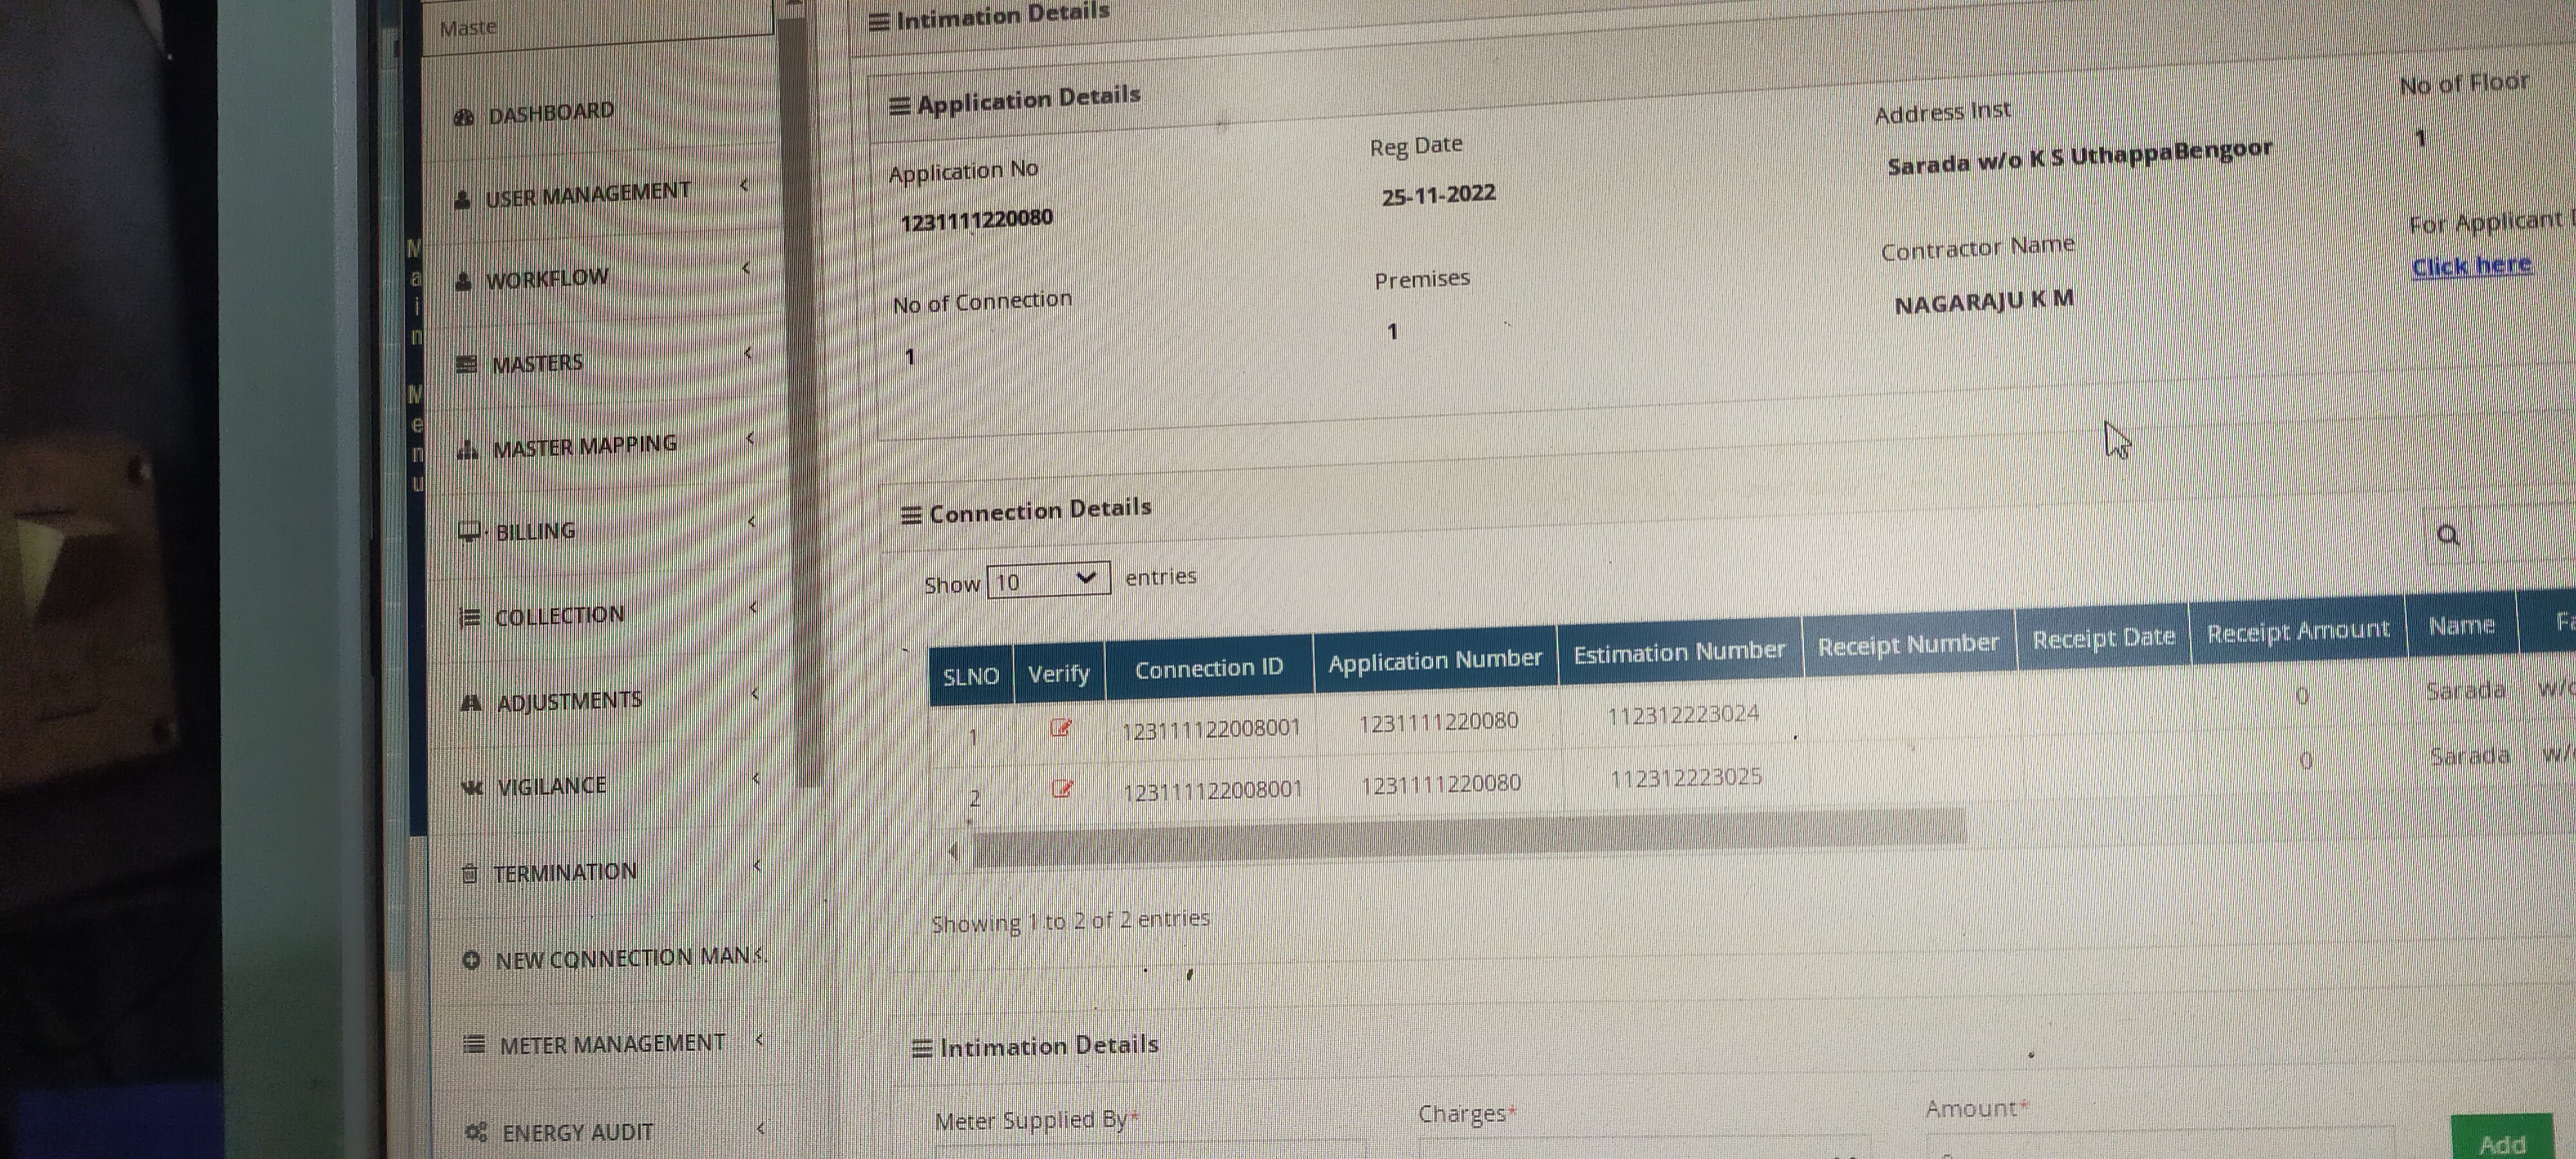Expand the Energy Audit chevron

(x=761, y=1128)
